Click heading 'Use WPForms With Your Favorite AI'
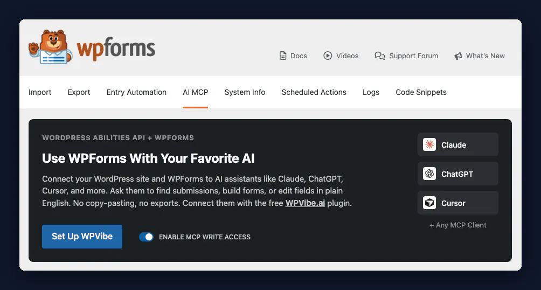This screenshot has width=541, height=290. 148,158
